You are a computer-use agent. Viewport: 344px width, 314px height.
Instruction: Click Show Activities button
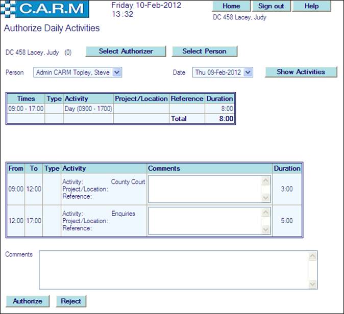coord(301,72)
